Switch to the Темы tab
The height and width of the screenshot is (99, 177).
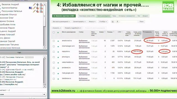(114, 16)
